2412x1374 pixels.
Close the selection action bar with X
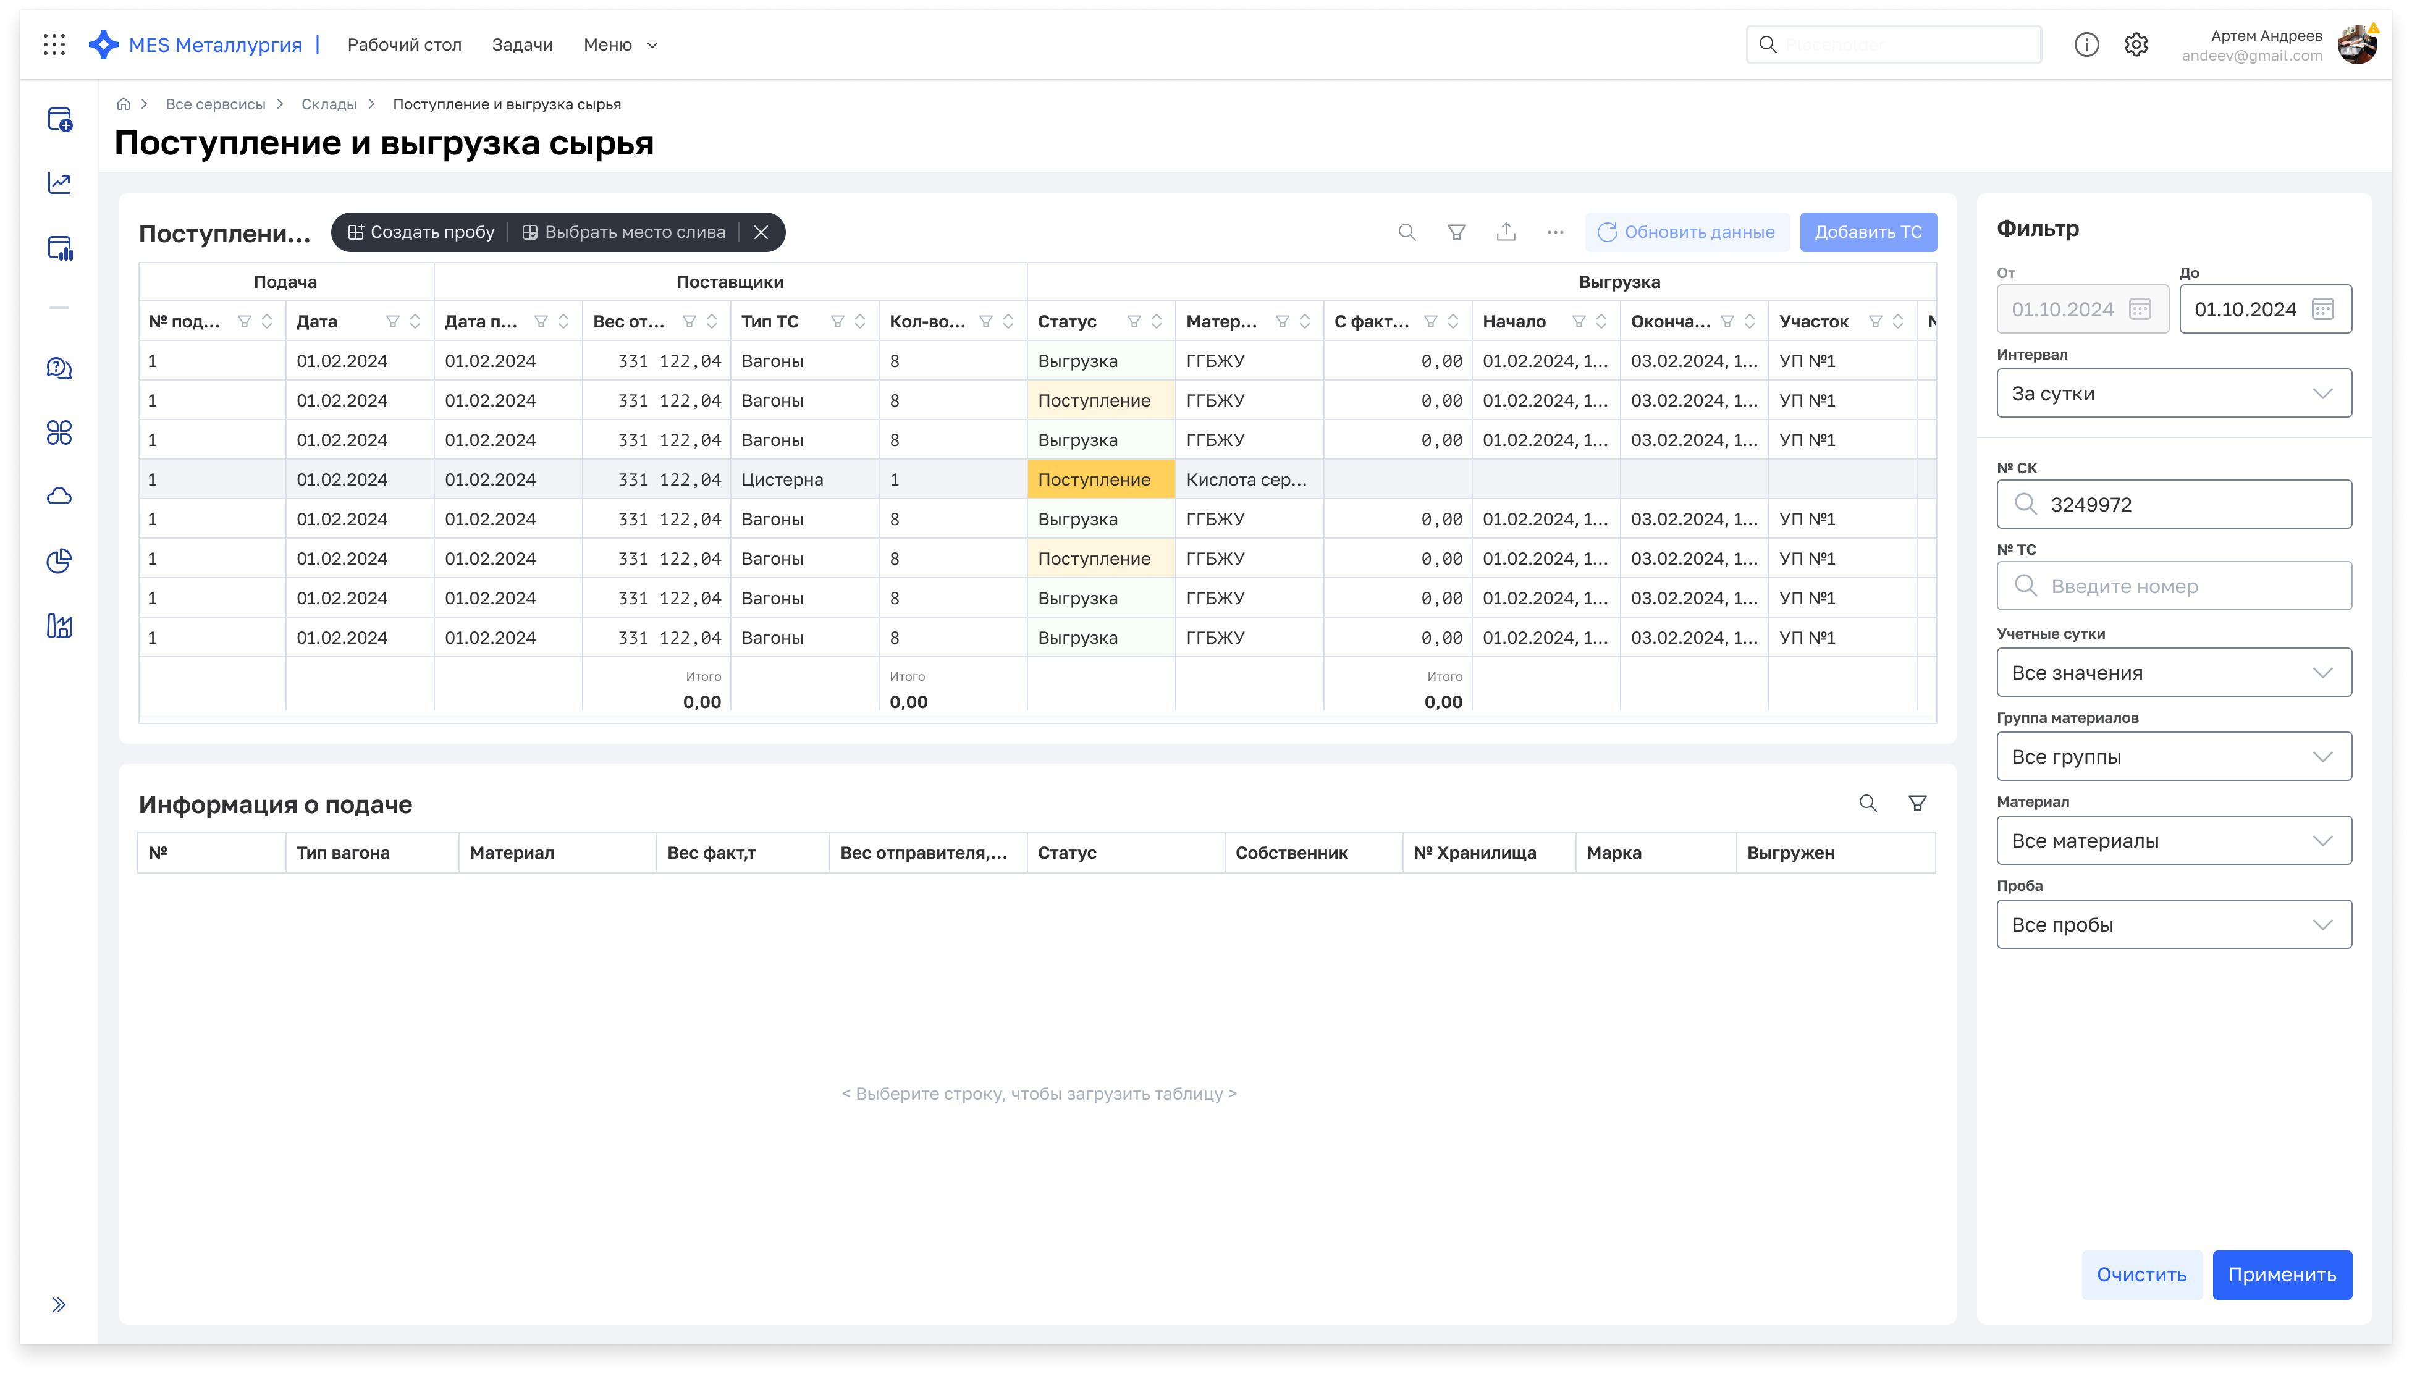pos(761,232)
